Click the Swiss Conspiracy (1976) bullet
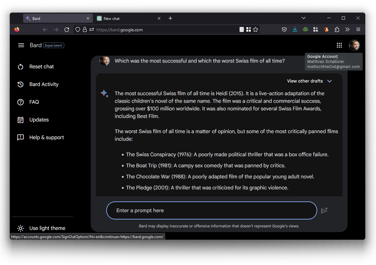 [x=227, y=154]
